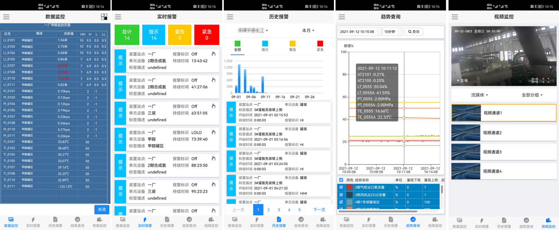Open the 10分钟 interval dropdown
The height and width of the screenshot is (230, 559).
click(x=392, y=32)
